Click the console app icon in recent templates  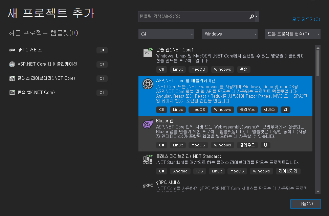point(12,92)
